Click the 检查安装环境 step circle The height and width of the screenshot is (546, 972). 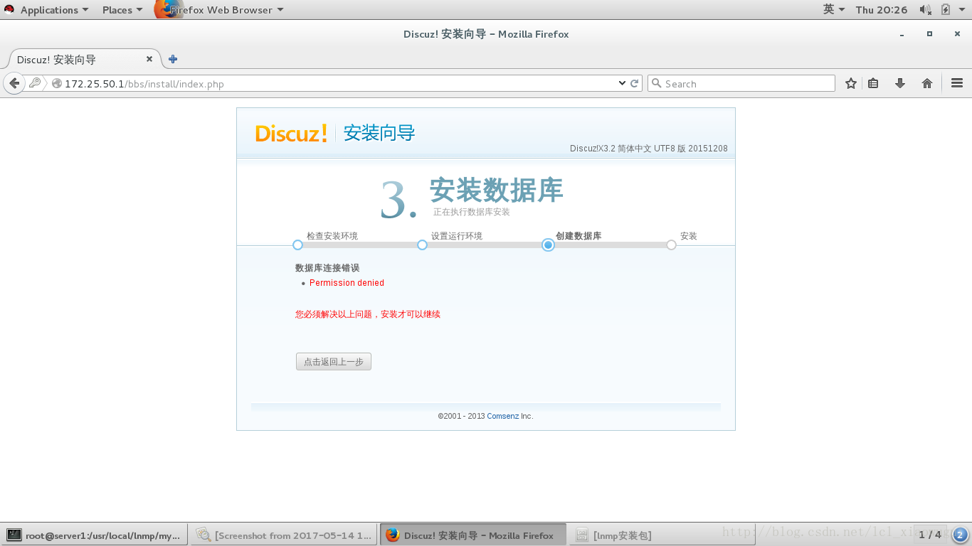297,245
